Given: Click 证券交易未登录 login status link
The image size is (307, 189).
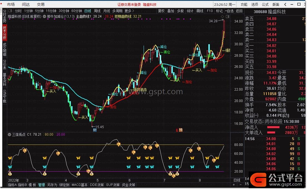Looking at the screenshot, I should coord(129,4).
